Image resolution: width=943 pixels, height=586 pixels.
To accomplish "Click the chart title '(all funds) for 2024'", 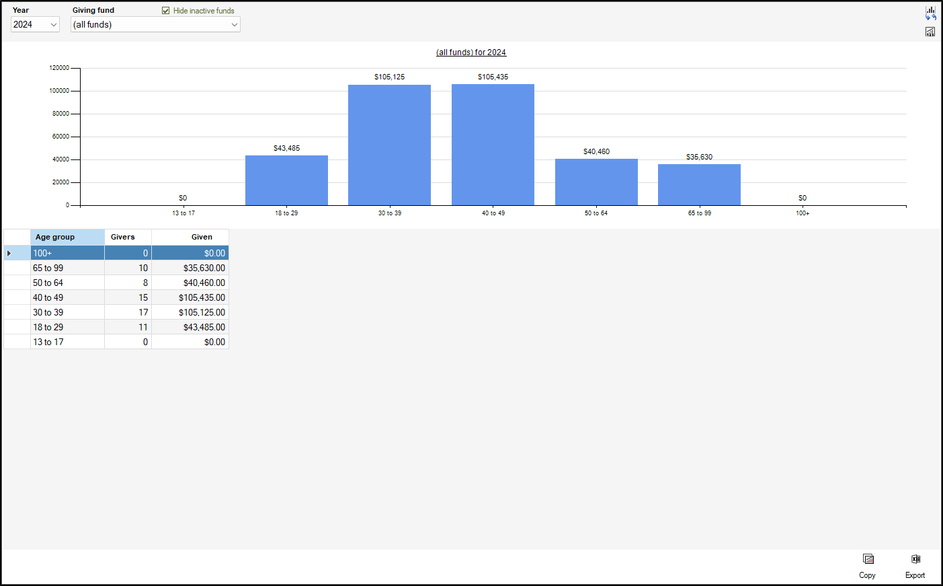I will point(471,52).
